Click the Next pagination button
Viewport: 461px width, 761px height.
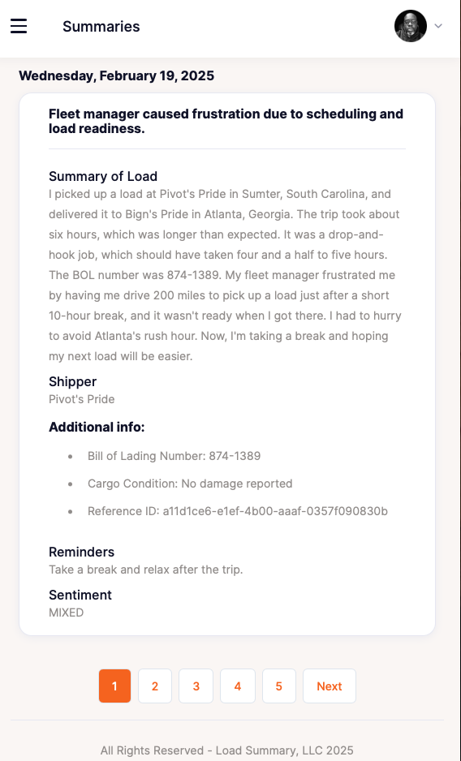tap(330, 686)
